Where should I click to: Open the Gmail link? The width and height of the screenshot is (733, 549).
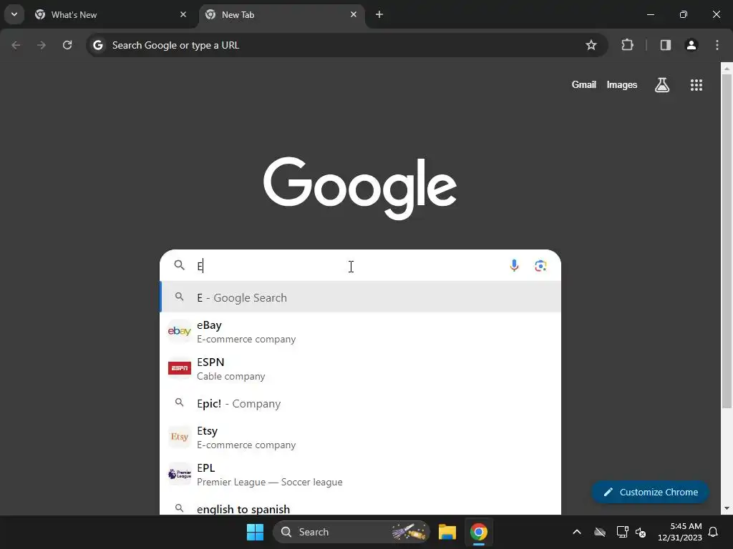pyautogui.click(x=584, y=84)
